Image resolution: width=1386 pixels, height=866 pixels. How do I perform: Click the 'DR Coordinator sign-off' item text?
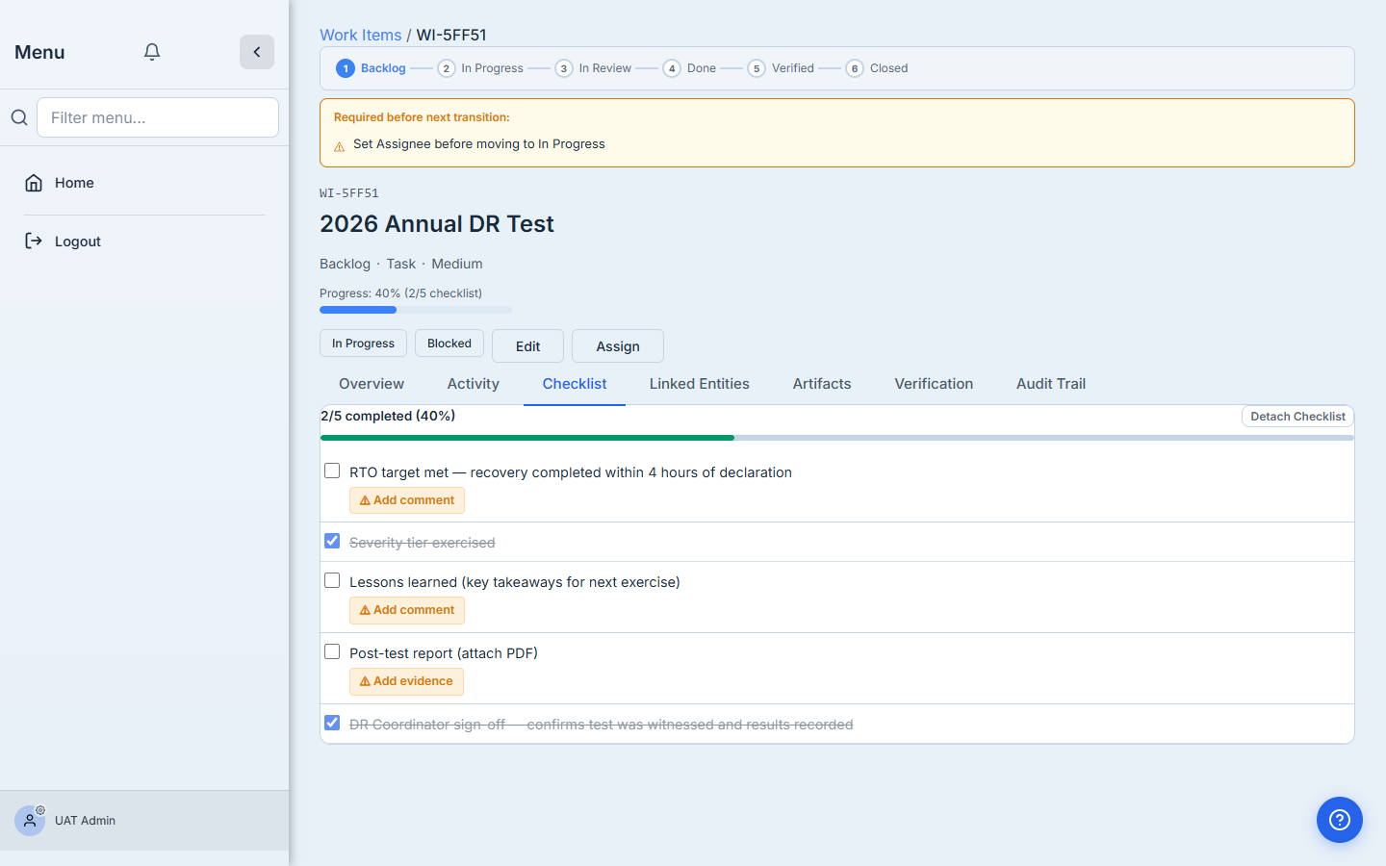(x=602, y=725)
